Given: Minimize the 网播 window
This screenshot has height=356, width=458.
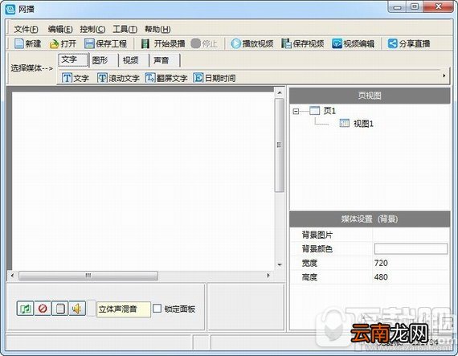Looking at the screenshot, I should (x=397, y=6).
